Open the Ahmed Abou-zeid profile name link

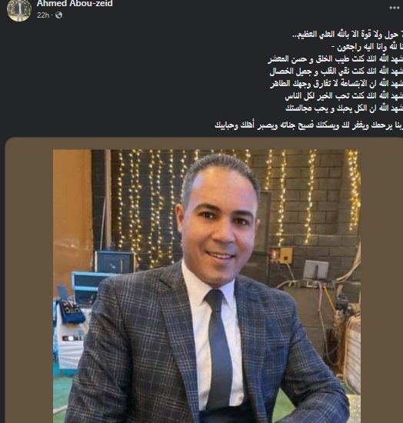click(x=75, y=4)
